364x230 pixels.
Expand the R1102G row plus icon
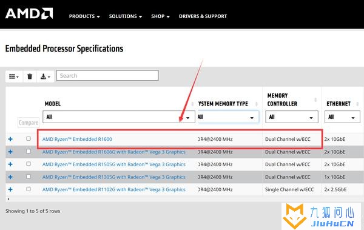tap(10, 189)
